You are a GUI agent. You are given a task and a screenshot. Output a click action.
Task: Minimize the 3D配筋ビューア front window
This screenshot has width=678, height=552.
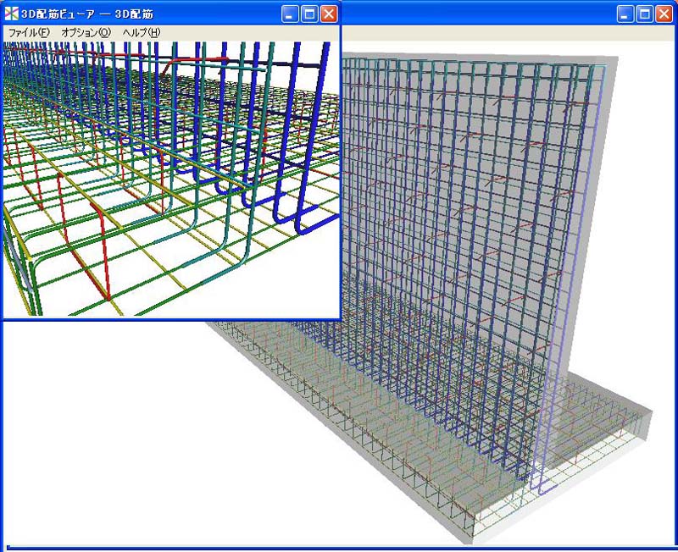289,14
